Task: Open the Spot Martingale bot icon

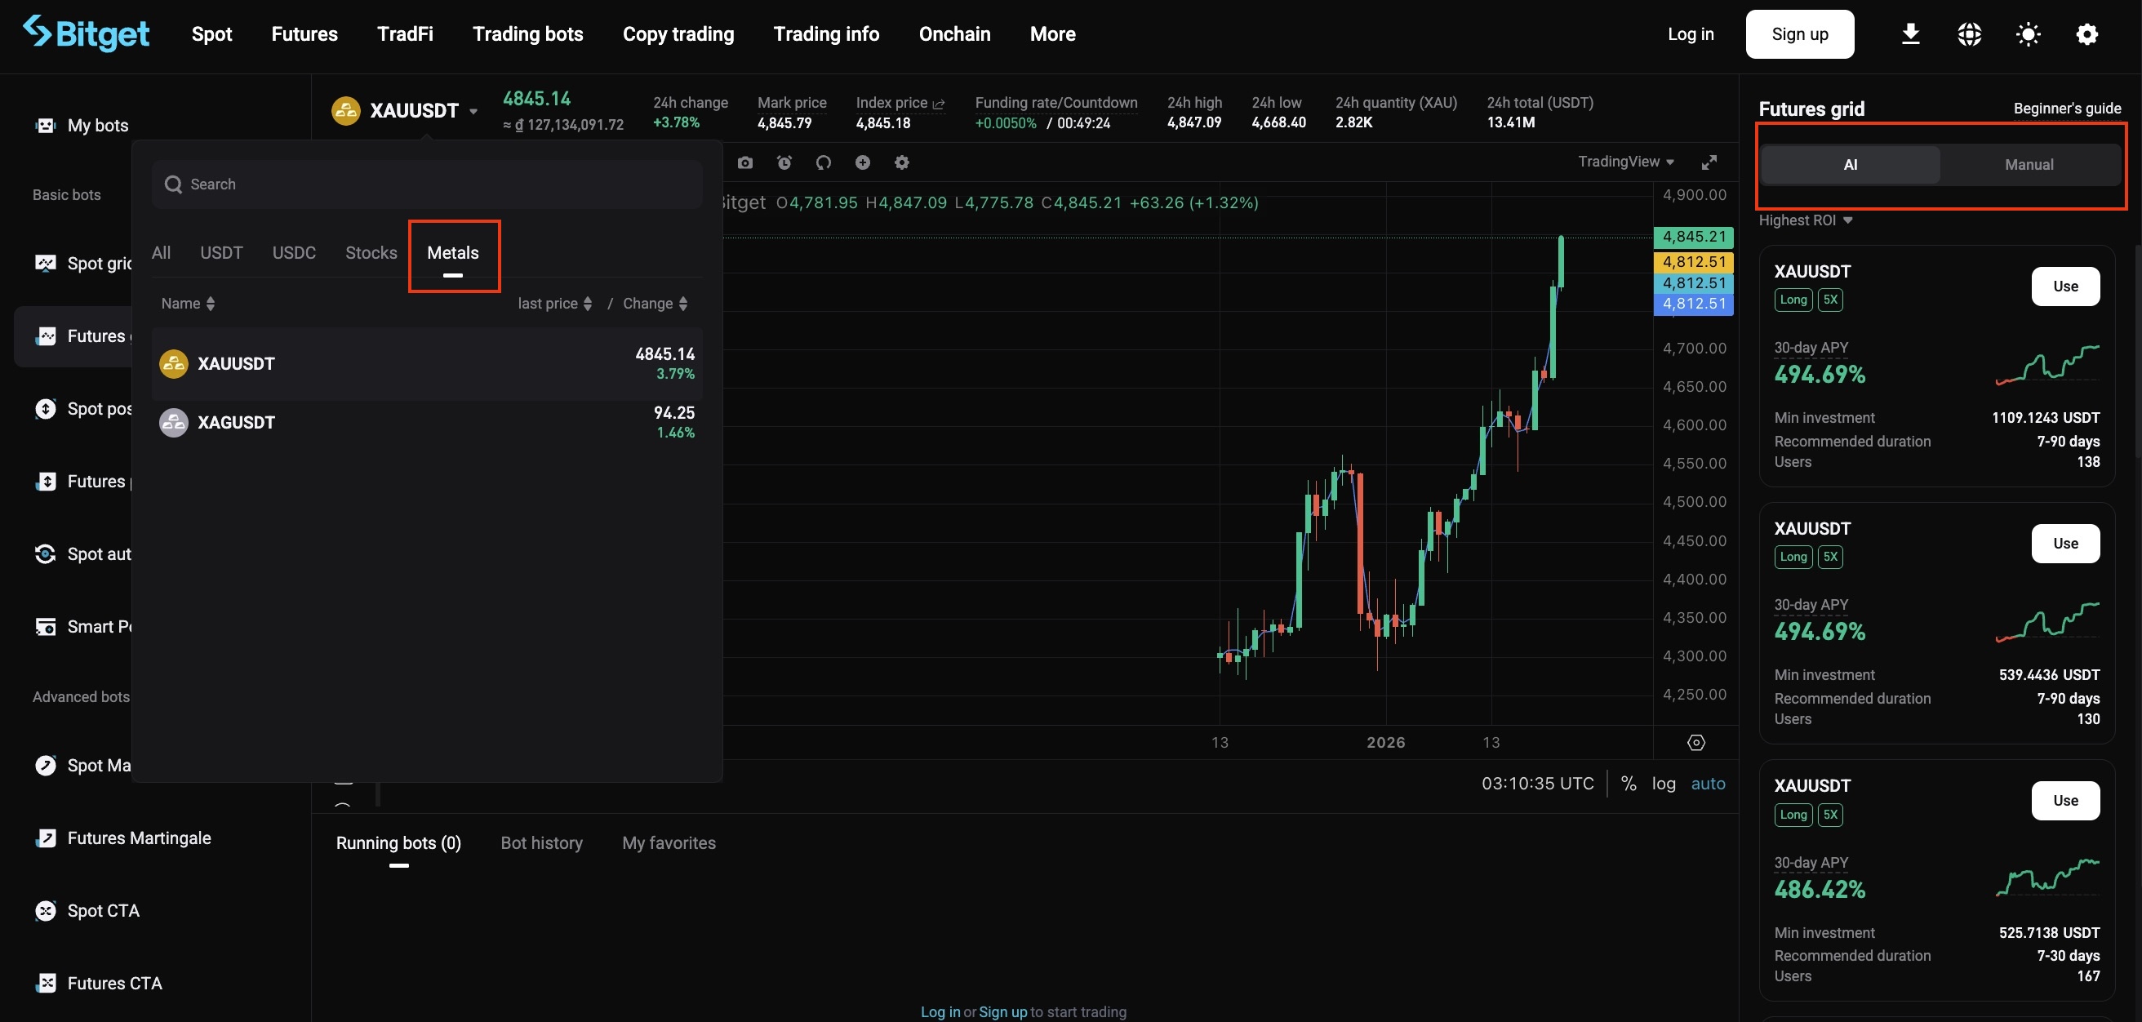Action: click(x=45, y=764)
